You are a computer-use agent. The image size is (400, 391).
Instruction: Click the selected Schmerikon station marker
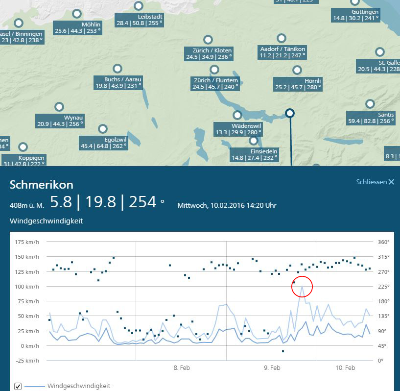click(x=290, y=113)
